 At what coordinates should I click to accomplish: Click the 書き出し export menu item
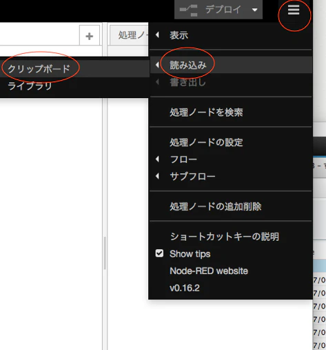[x=230, y=82]
